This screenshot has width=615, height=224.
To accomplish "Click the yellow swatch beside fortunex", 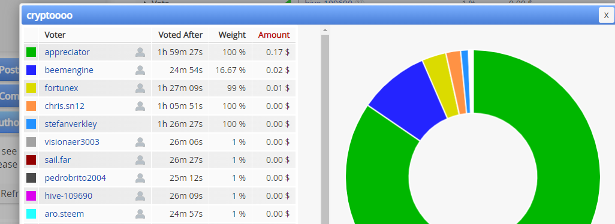I will [31, 88].
